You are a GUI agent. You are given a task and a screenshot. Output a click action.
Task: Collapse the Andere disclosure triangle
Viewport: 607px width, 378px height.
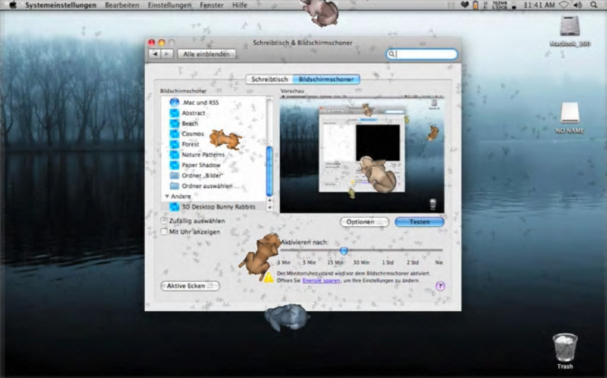coord(167,196)
